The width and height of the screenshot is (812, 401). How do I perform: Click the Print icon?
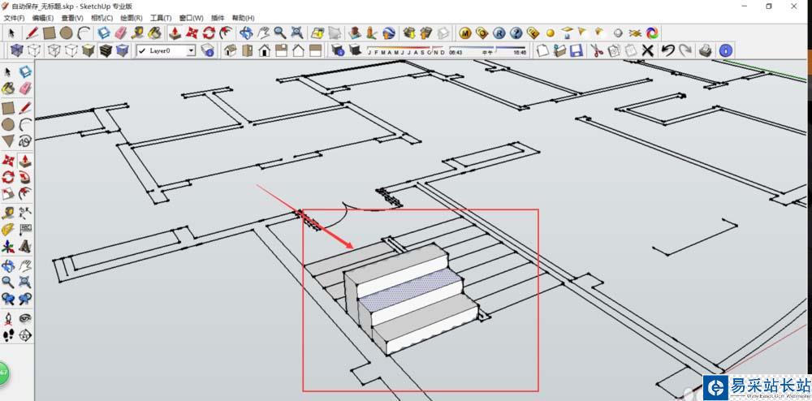coord(706,50)
